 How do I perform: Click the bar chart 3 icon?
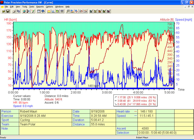click(x=100, y=11)
